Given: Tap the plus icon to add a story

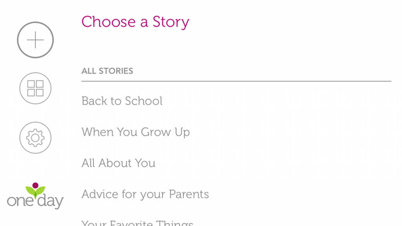Looking at the screenshot, I should coord(35,40).
